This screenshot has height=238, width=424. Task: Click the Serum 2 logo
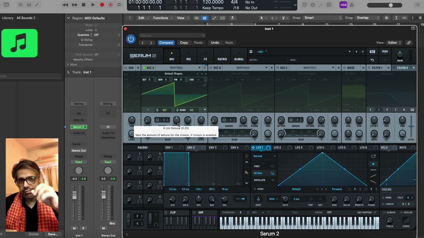143,56
